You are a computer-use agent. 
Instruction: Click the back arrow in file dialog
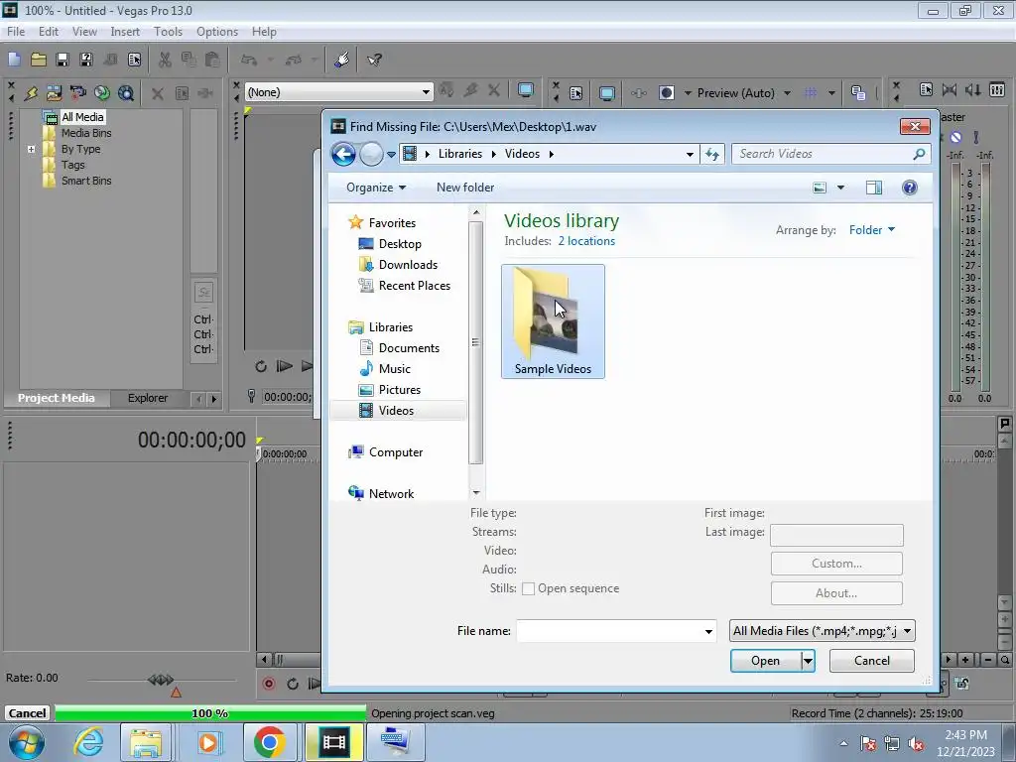[x=343, y=154]
